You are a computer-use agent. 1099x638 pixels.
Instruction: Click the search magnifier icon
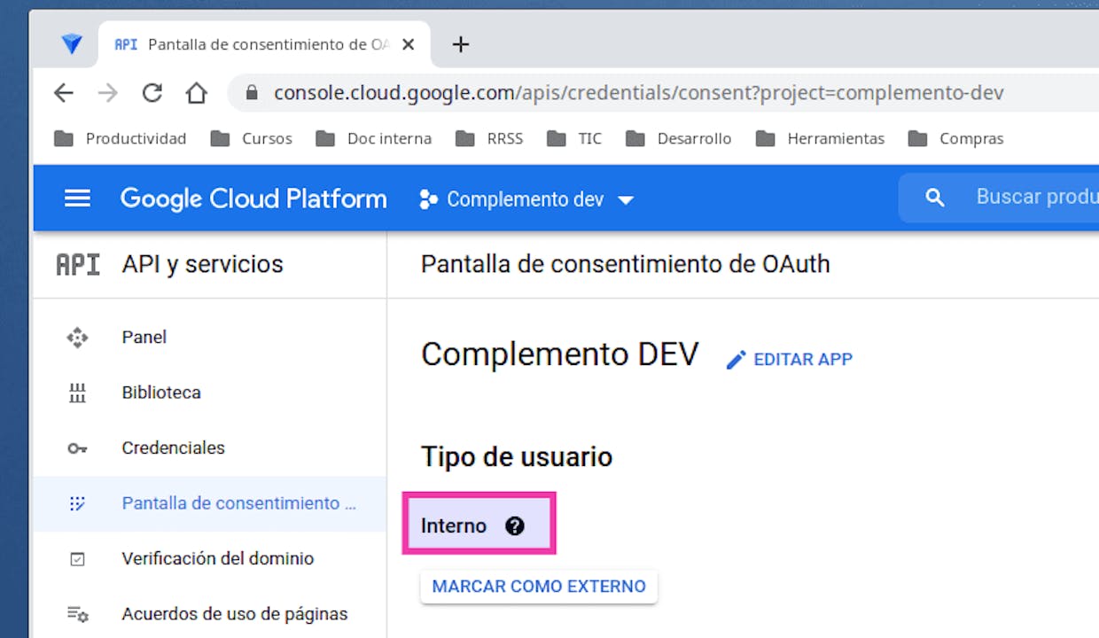click(935, 198)
